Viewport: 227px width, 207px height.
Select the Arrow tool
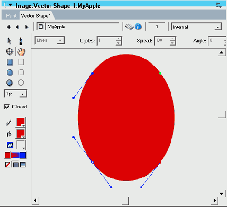[x=9, y=41]
